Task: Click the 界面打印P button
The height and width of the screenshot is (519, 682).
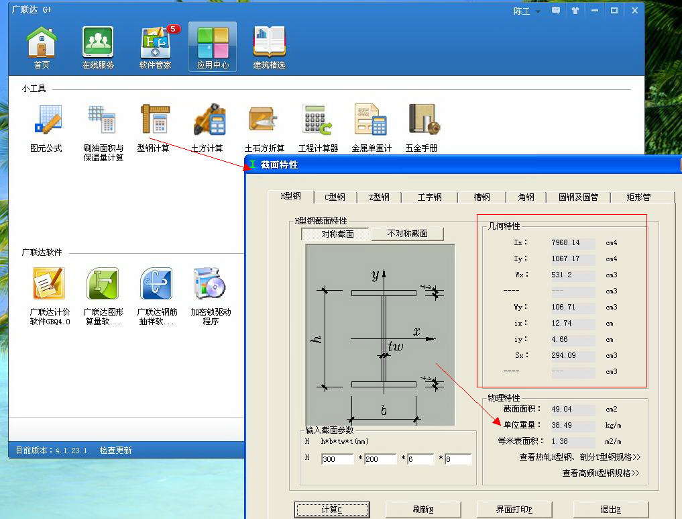Action: [x=514, y=510]
